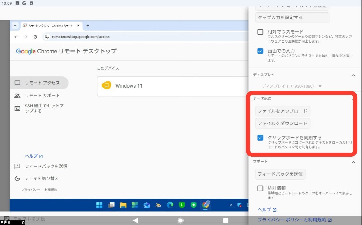The image size is (362, 225).
Task: Click the Chrome icon in the taskbar
Action: [206, 204]
